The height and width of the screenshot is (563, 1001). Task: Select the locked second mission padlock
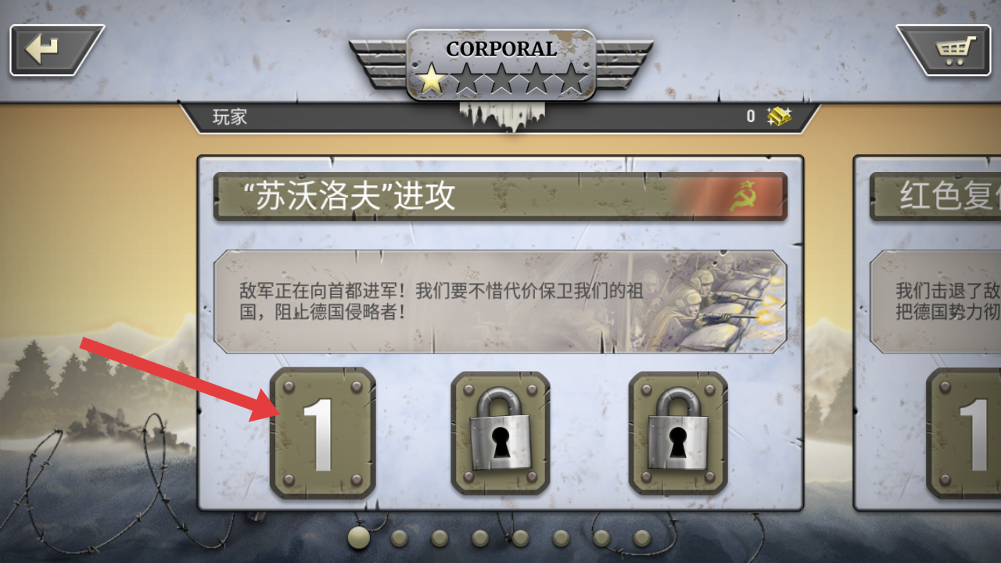tap(500, 432)
